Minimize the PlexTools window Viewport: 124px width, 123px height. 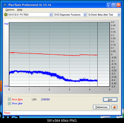pyautogui.click(x=109, y=5)
